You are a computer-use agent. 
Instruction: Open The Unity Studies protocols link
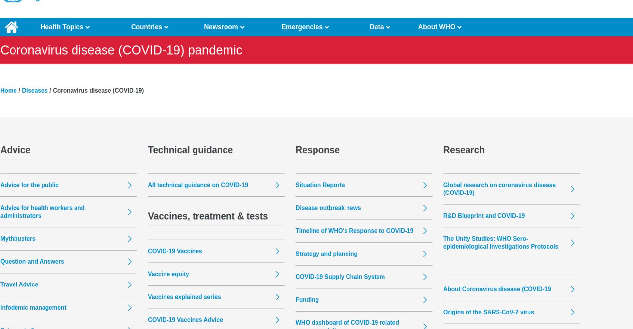pyautogui.click(x=500, y=243)
